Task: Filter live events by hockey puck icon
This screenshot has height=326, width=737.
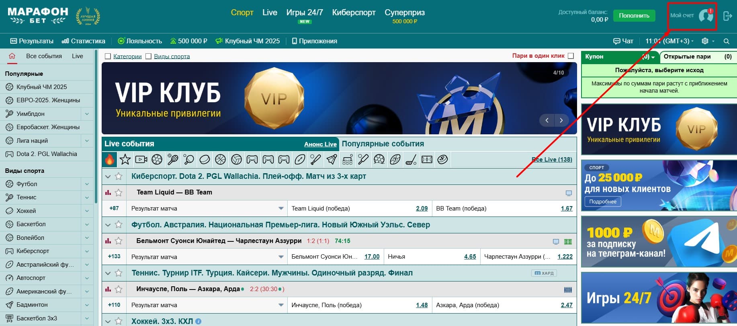Action: coord(205,160)
